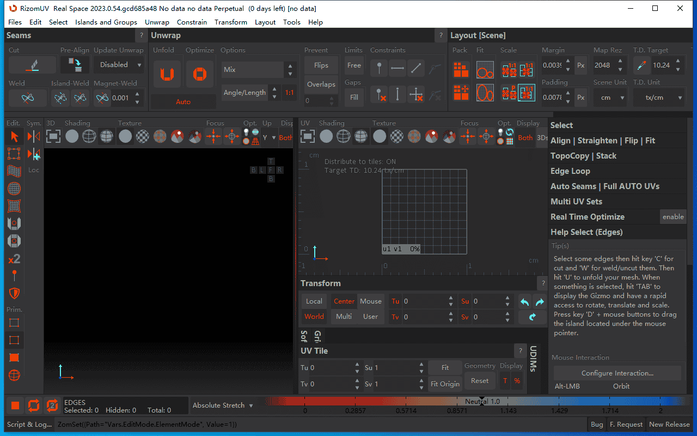Open the Unwrap menu
Image resolution: width=697 pixels, height=436 pixels.
[157, 22]
